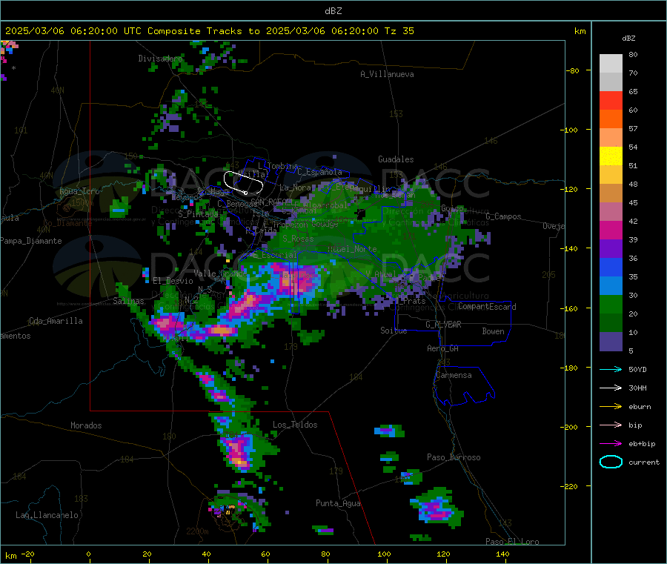Click the La_Nora map label

(295, 188)
